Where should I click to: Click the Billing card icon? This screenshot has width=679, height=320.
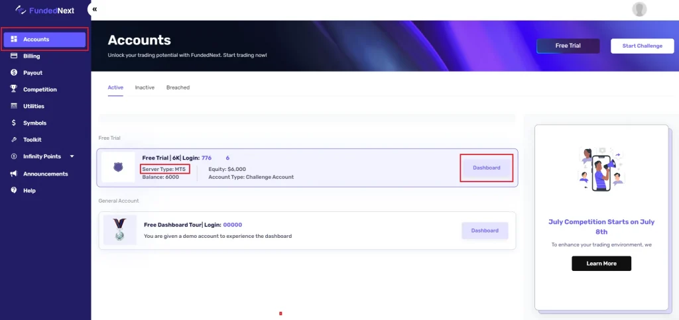coord(14,56)
